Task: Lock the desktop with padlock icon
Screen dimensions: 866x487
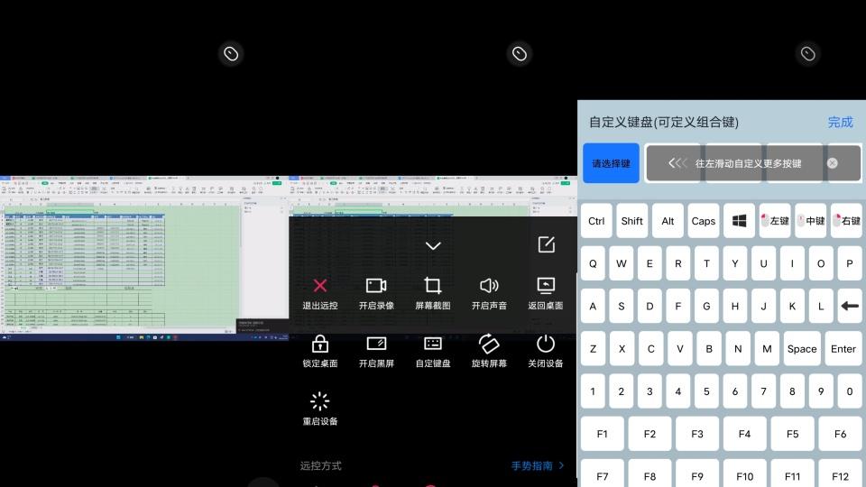Action: [319, 344]
